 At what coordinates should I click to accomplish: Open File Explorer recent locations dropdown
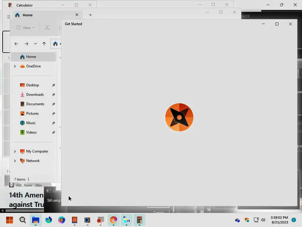click(35, 44)
